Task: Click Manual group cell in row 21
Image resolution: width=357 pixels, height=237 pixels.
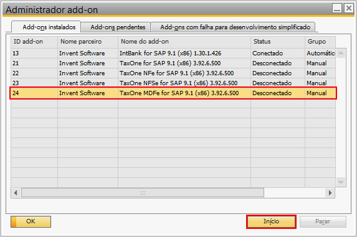Action: tap(320, 63)
